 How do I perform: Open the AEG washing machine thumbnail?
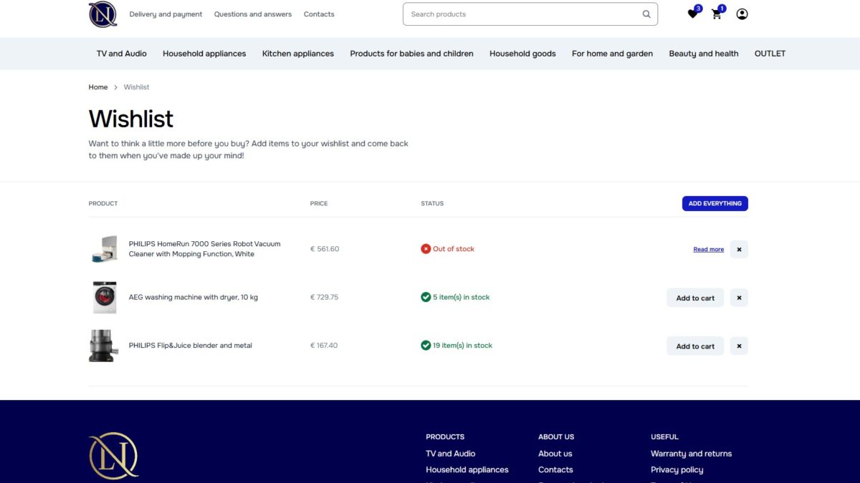104,297
